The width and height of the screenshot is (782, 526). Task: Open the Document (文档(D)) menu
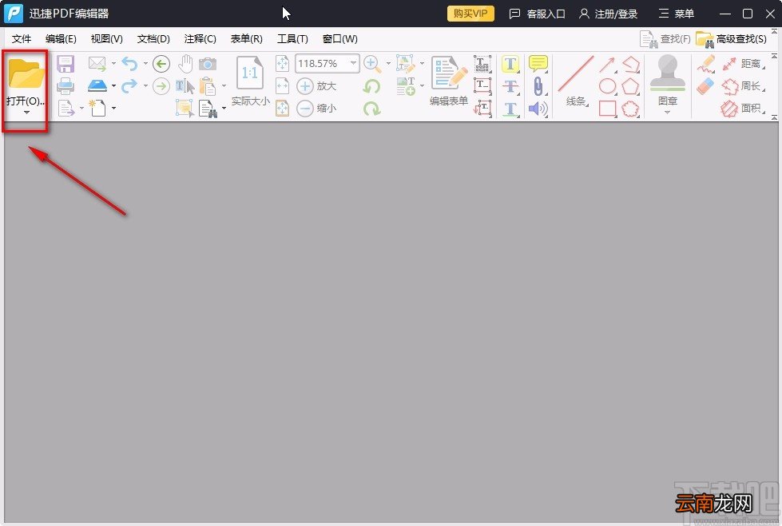153,39
